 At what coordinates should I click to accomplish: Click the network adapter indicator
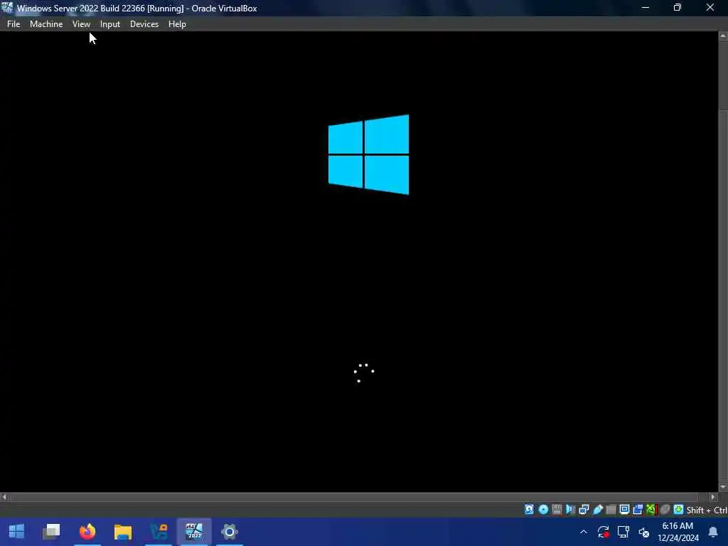[584, 509]
